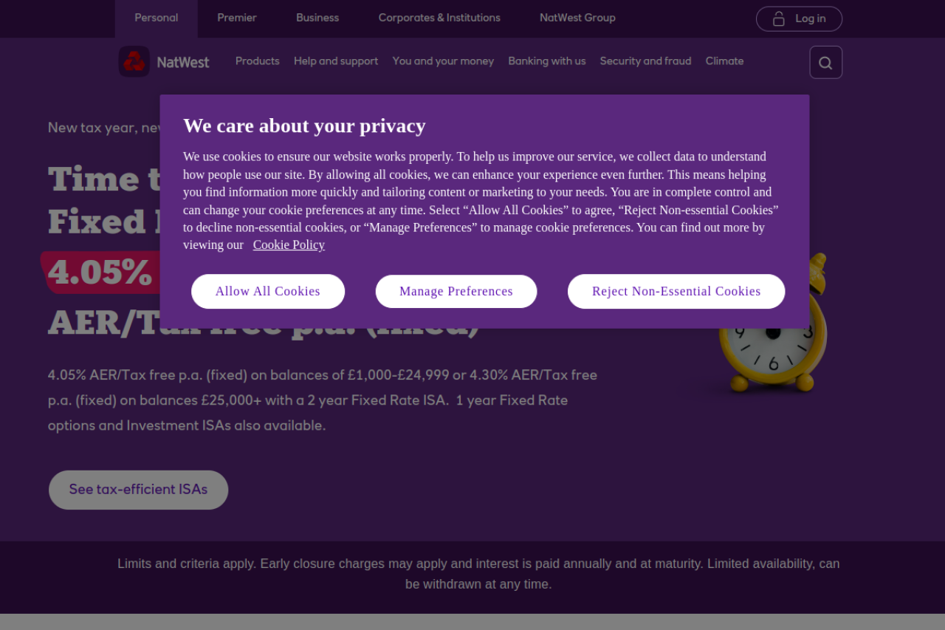Click the Manage Preferences button
Screen dimensions: 945x630
[456, 292]
